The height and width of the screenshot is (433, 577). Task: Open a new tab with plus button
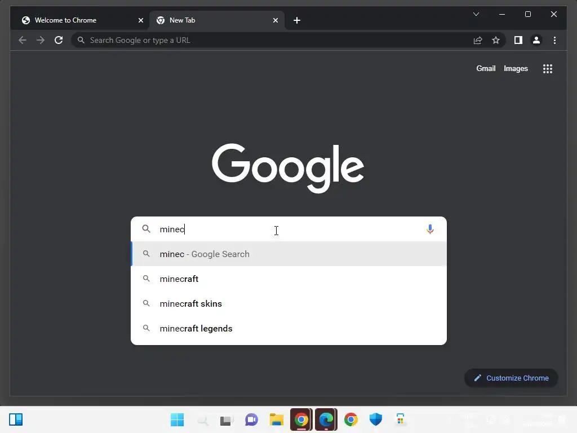[x=296, y=20]
